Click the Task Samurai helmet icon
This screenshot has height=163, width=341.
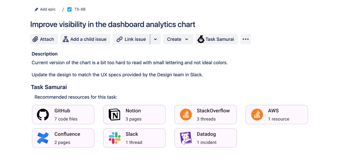pos(201,39)
